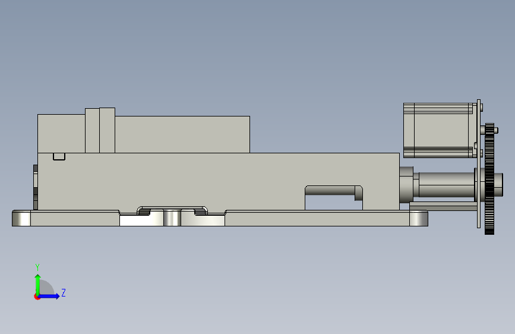The width and height of the screenshot is (515, 334).
Task: Click the small square notch under the upper block
Action: pos(59,156)
